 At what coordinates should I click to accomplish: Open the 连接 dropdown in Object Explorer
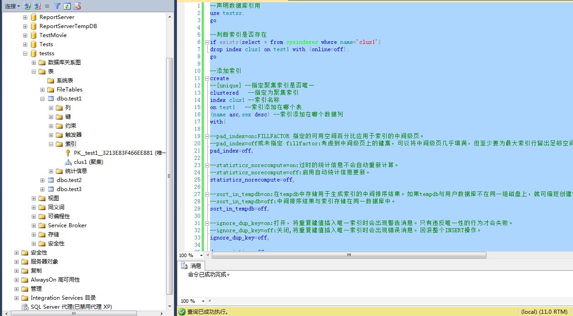tap(12, 6)
